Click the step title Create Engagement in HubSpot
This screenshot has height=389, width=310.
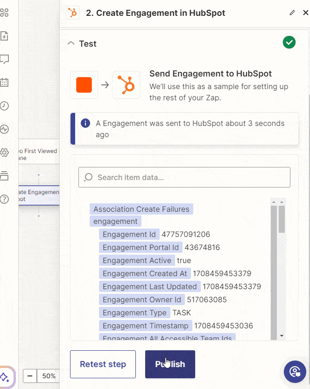(155, 13)
